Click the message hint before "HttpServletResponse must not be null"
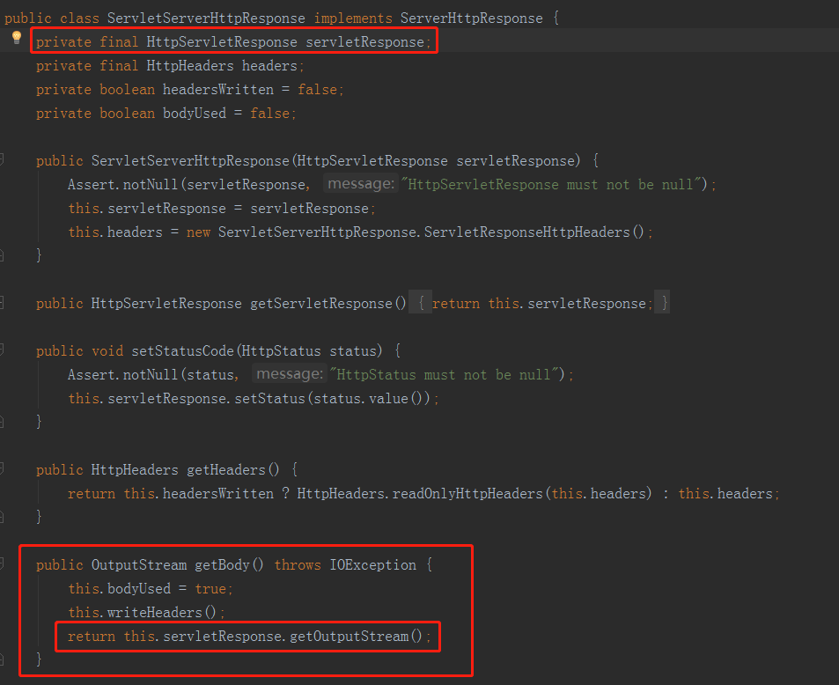Image resolution: width=839 pixels, height=685 pixels. tap(359, 184)
